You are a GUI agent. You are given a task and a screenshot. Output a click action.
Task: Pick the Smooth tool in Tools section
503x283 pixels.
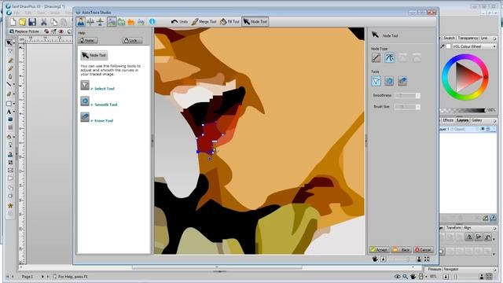pos(389,81)
